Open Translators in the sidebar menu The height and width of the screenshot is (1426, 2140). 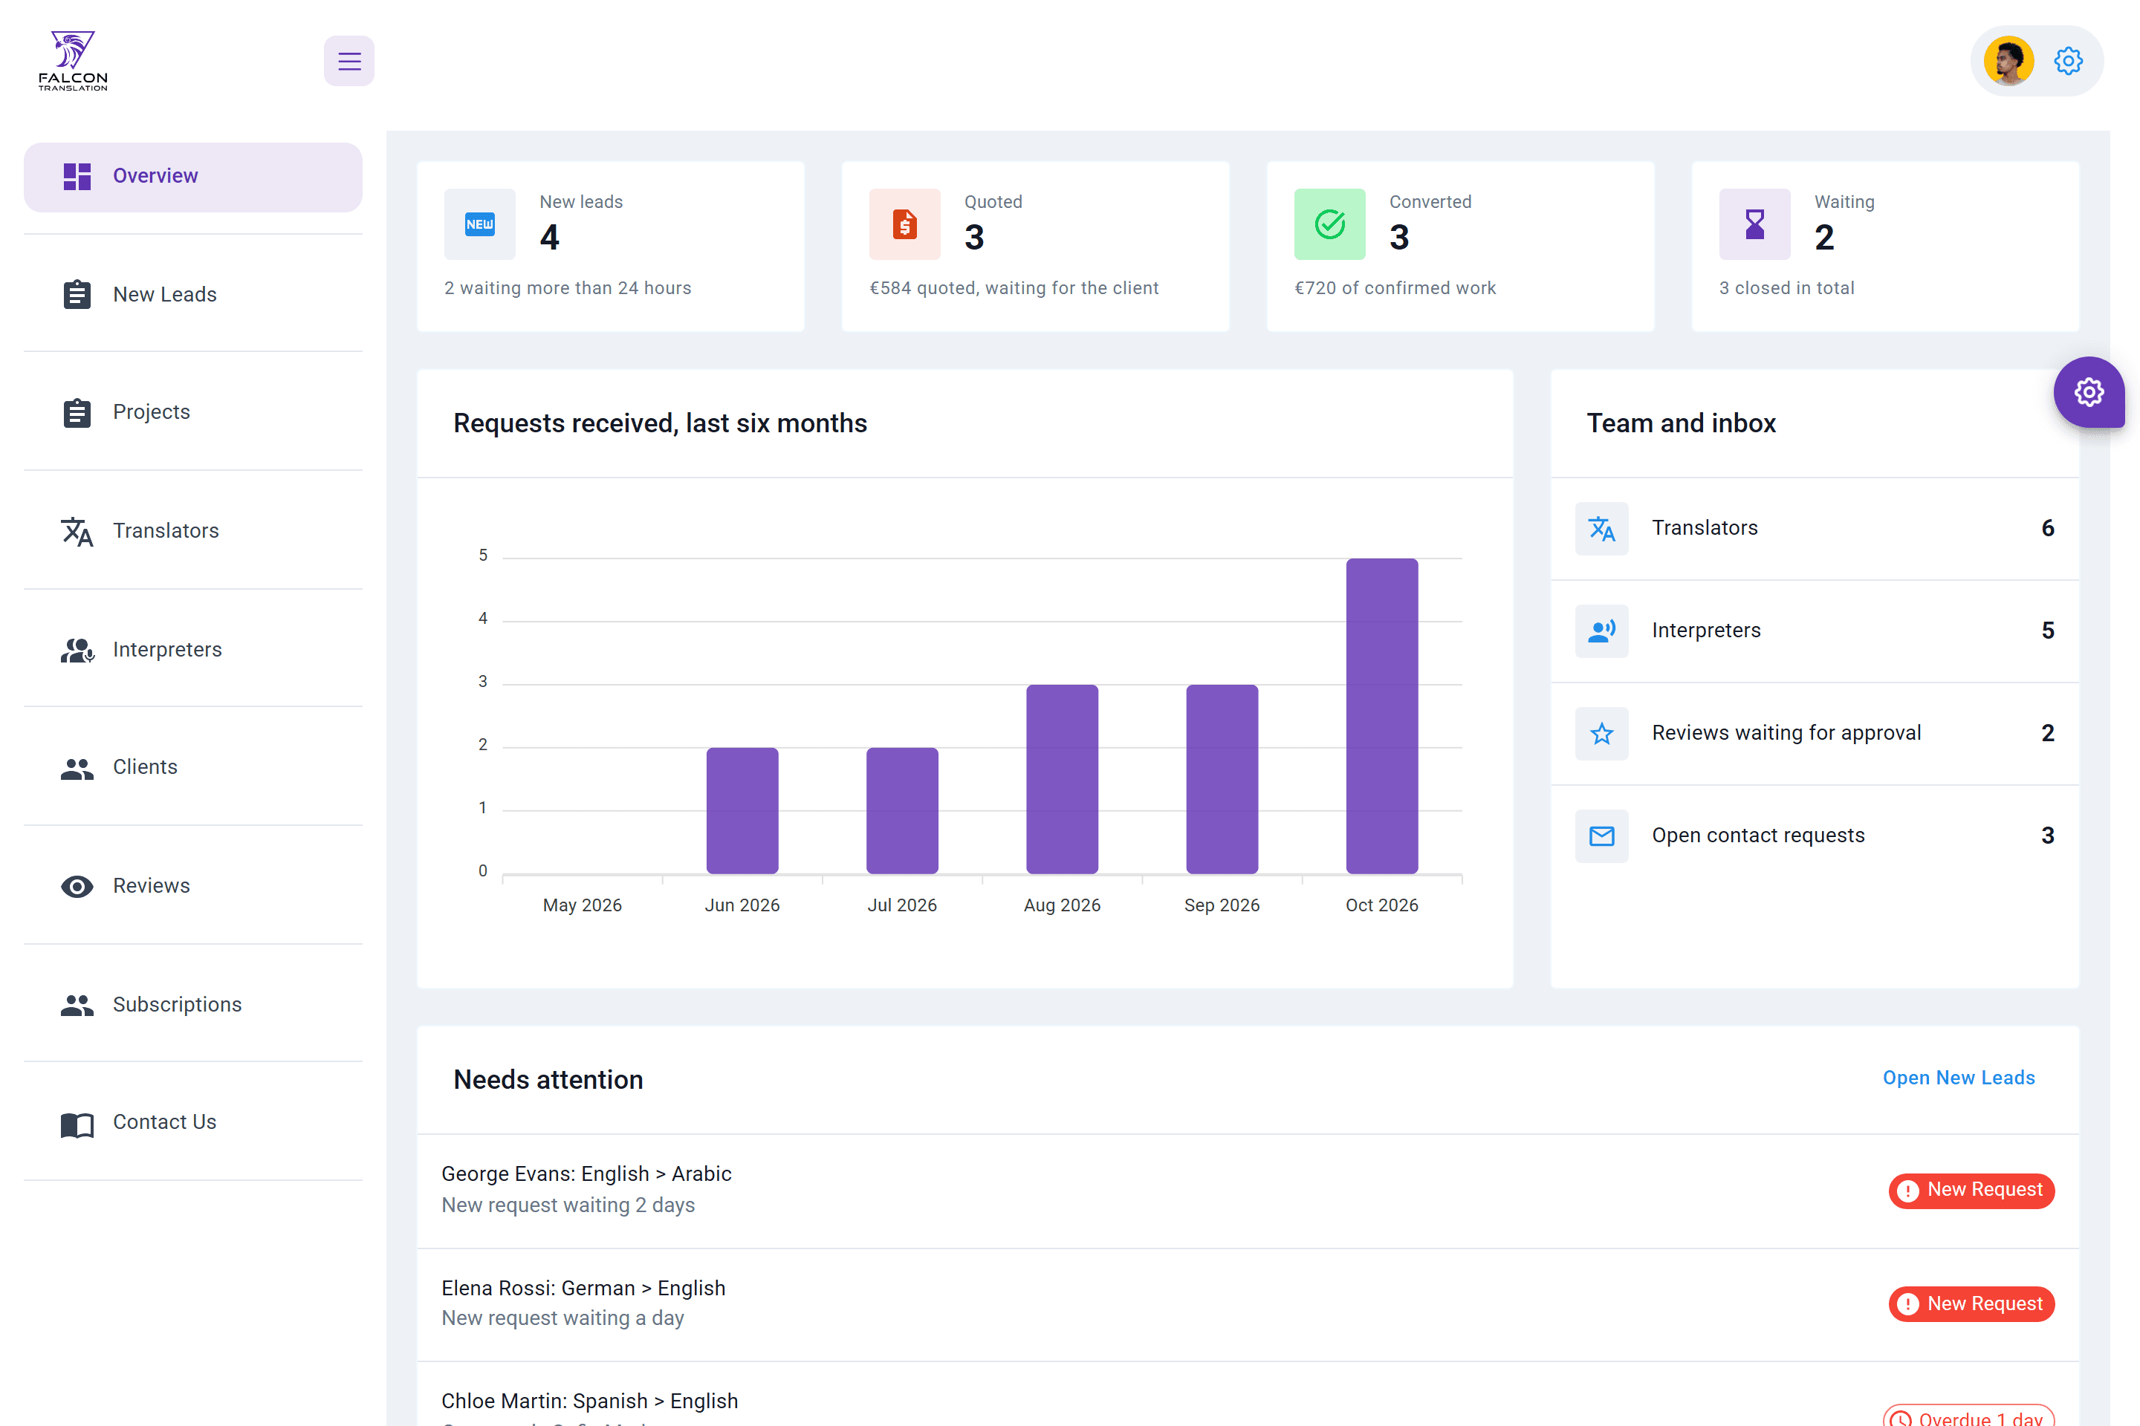coord(193,531)
